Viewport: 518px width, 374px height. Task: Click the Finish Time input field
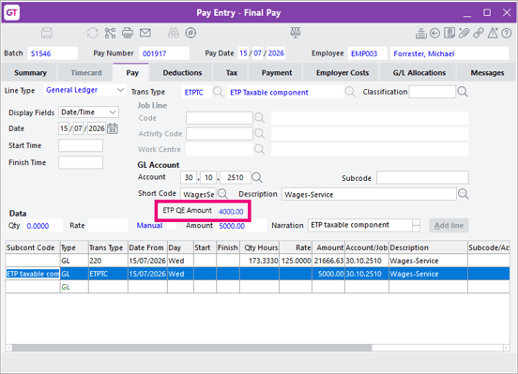(x=81, y=162)
